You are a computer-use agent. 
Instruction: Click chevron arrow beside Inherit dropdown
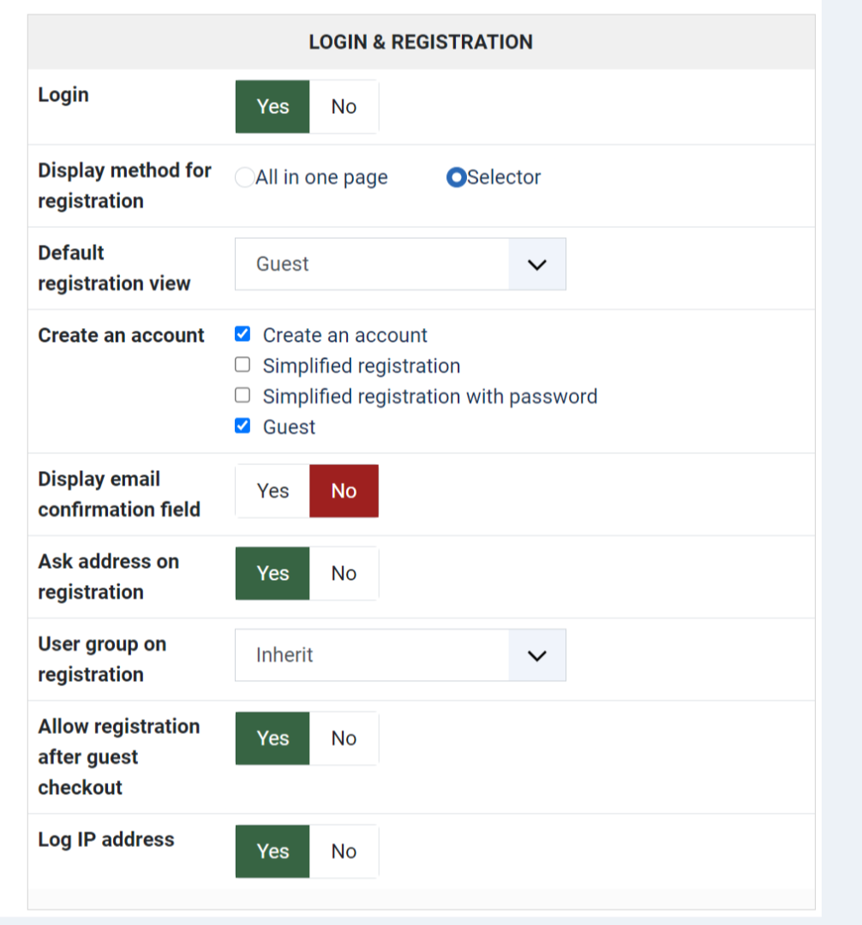click(x=537, y=655)
